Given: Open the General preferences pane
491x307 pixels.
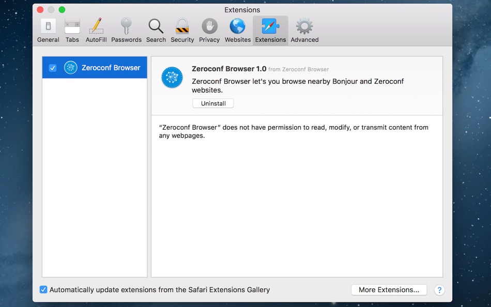Looking at the screenshot, I should click(x=48, y=30).
